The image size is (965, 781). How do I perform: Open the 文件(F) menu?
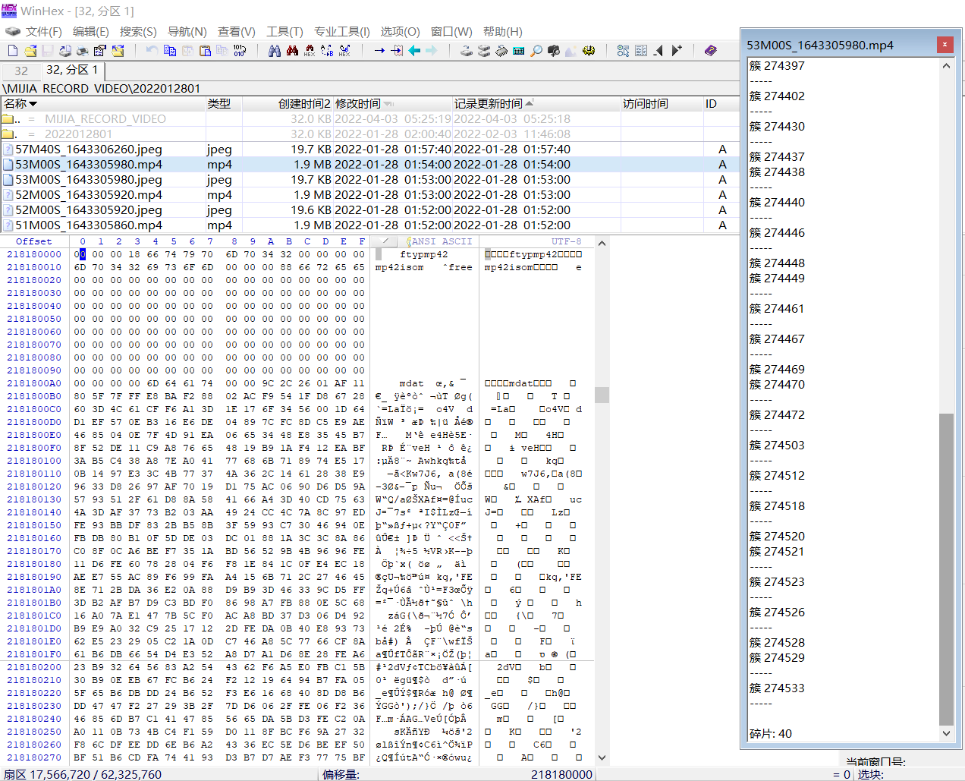(x=44, y=31)
